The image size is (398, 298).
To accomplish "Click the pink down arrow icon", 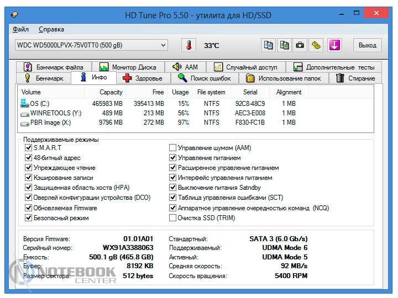I will (334, 45).
